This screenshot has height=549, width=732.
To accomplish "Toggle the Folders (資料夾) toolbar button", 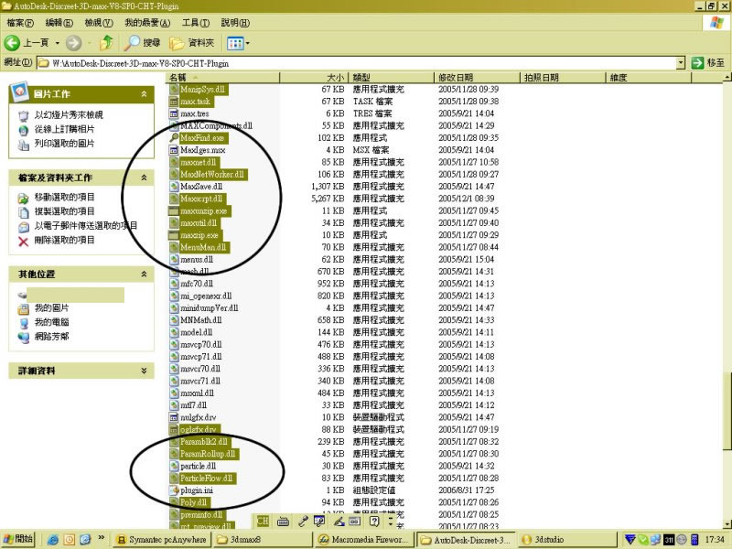I will tap(192, 43).
